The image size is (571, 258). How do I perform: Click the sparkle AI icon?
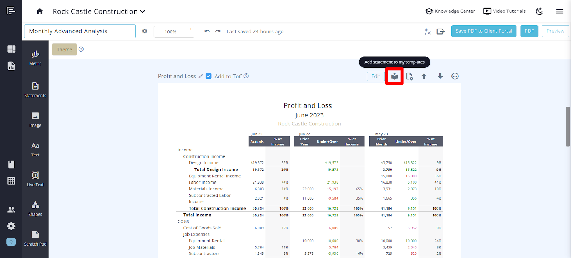(x=427, y=31)
